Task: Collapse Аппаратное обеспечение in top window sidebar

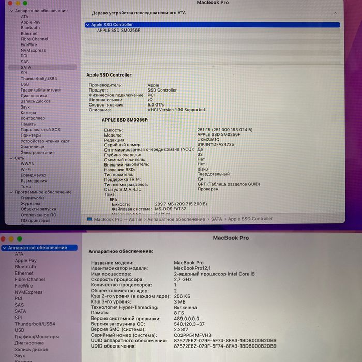Action: (x=11, y=11)
